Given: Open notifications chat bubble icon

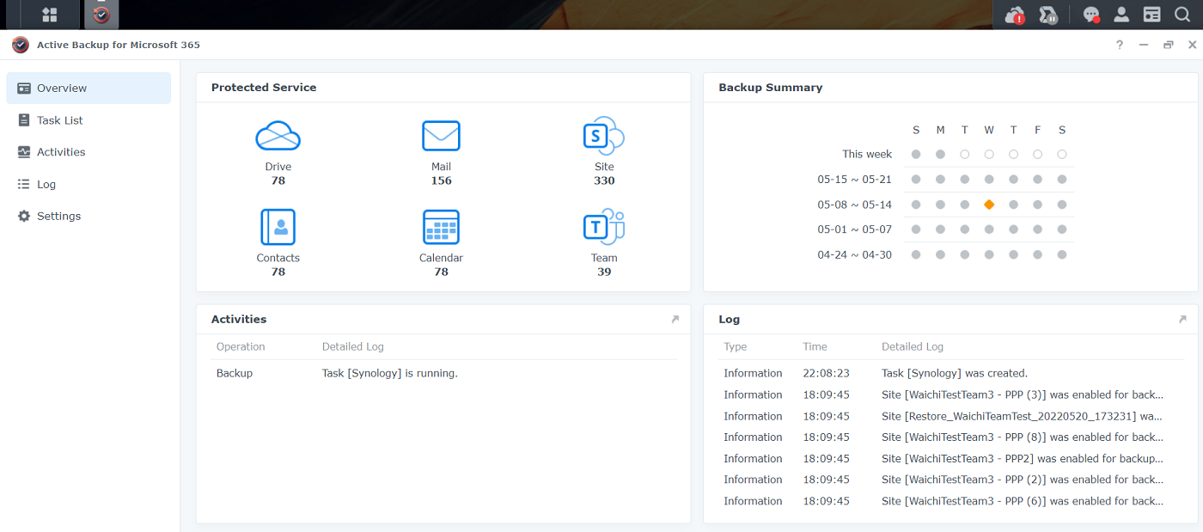Looking at the screenshot, I should click(x=1091, y=15).
